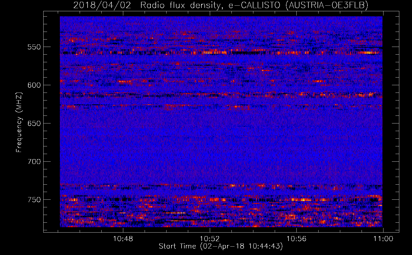Click the plot title '2018/04/02 Radio flux density'

pyautogui.click(x=221, y=5)
